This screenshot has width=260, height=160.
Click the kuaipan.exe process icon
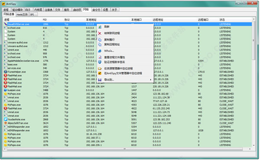(x=6, y=90)
